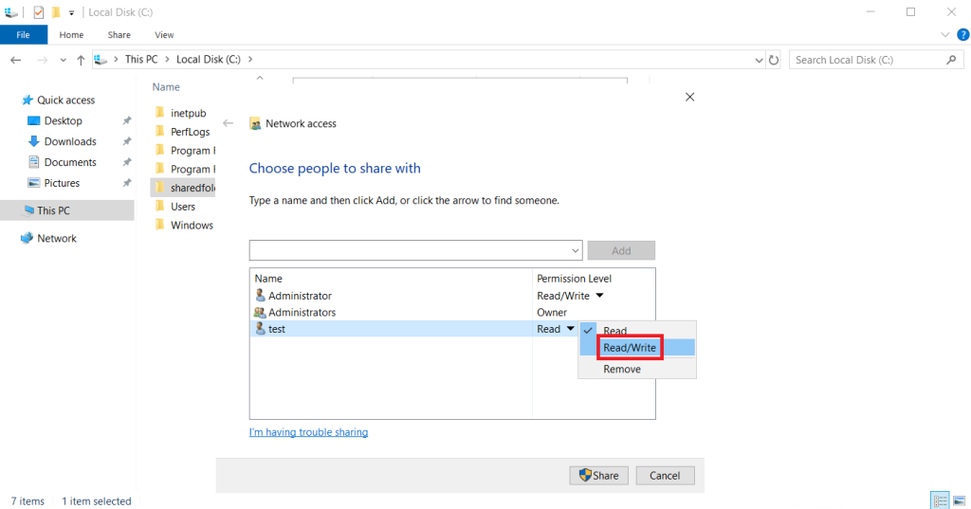Open the View ribbon tab
The height and width of the screenshot is (509, 971).
coord(164,35)
